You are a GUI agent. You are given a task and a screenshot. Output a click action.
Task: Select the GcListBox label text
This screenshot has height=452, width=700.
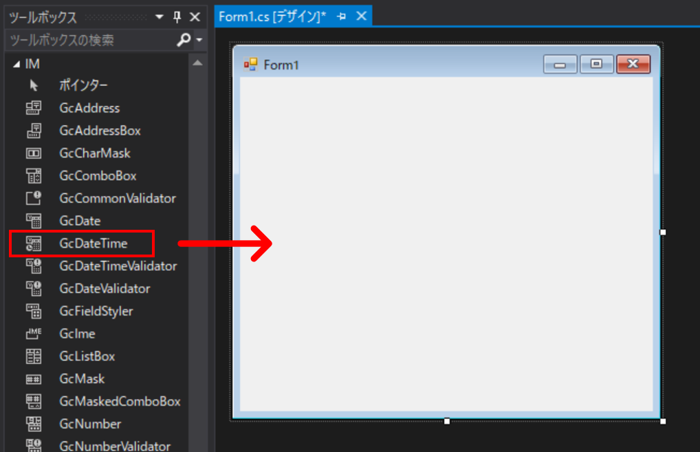[87, 356]
